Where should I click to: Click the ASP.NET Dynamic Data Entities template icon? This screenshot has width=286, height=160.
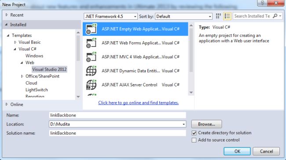[x=91, y=71]
